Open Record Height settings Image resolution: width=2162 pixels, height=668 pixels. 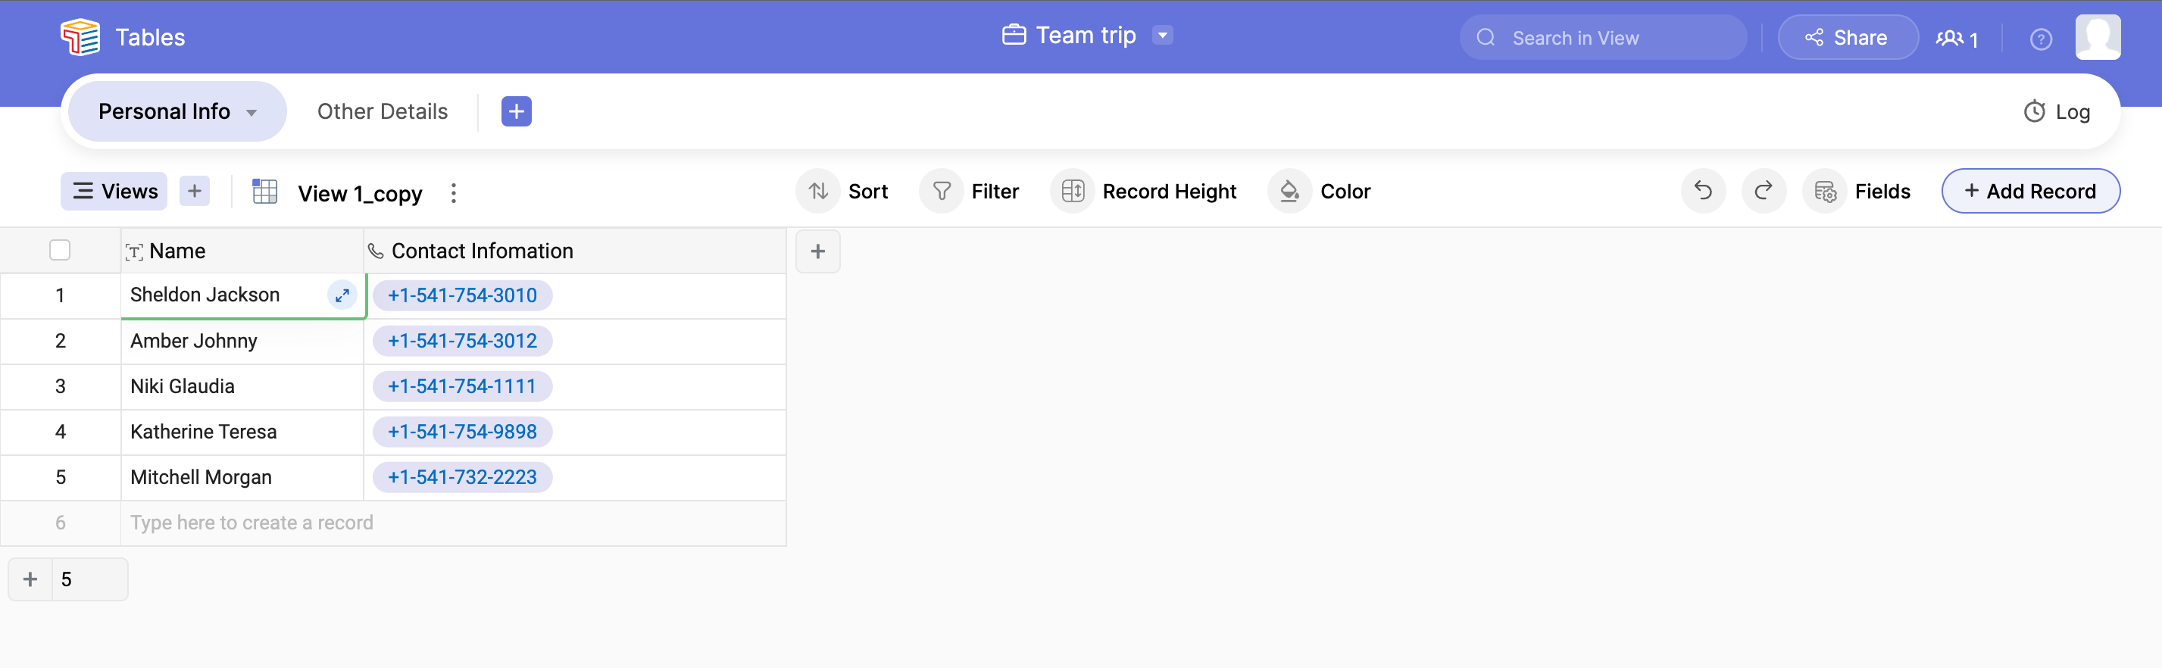(x=1144, y=192)
